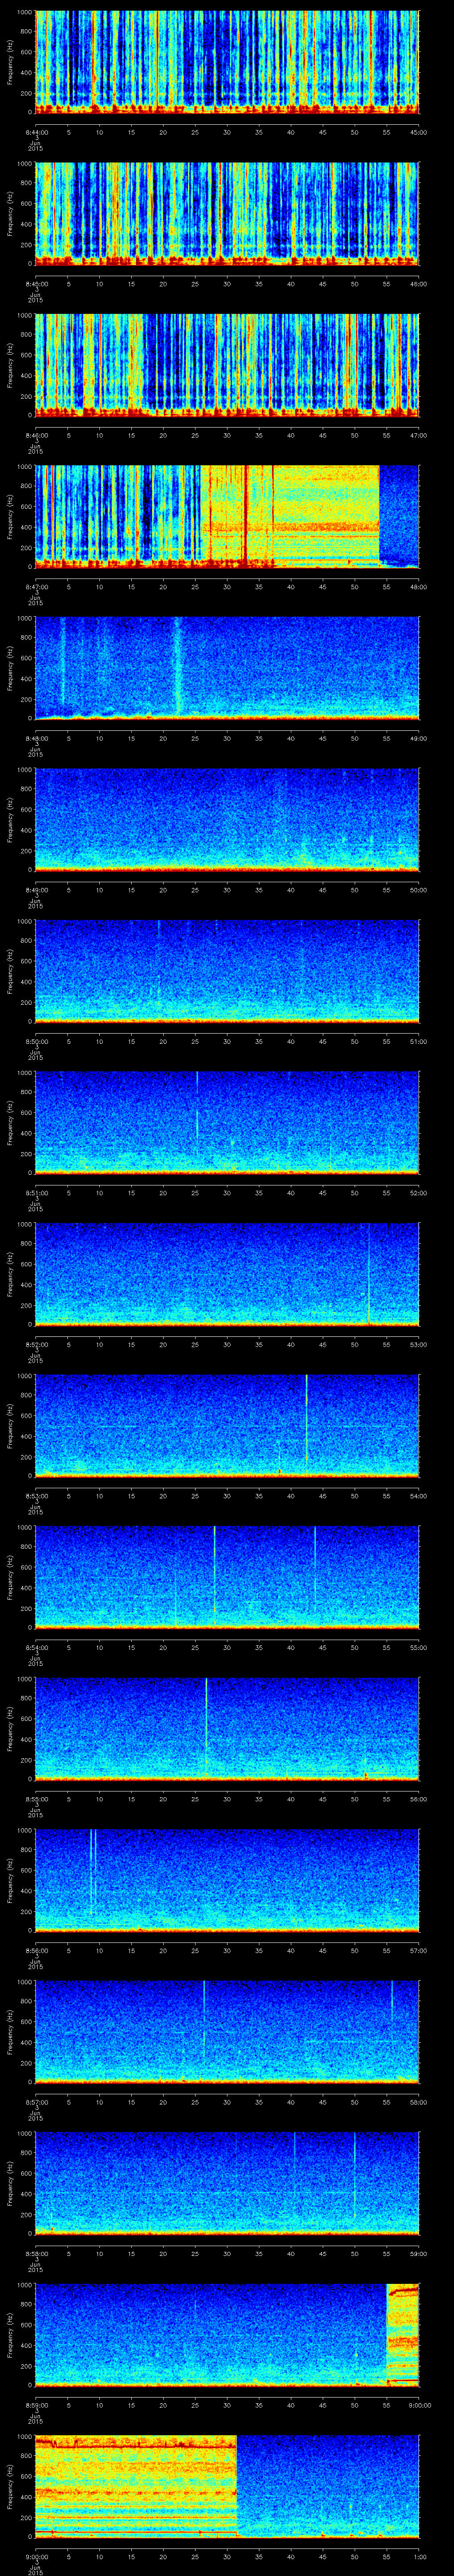Select the '8:47:00' start time label

pyautogui.click(x=36, y=587)
